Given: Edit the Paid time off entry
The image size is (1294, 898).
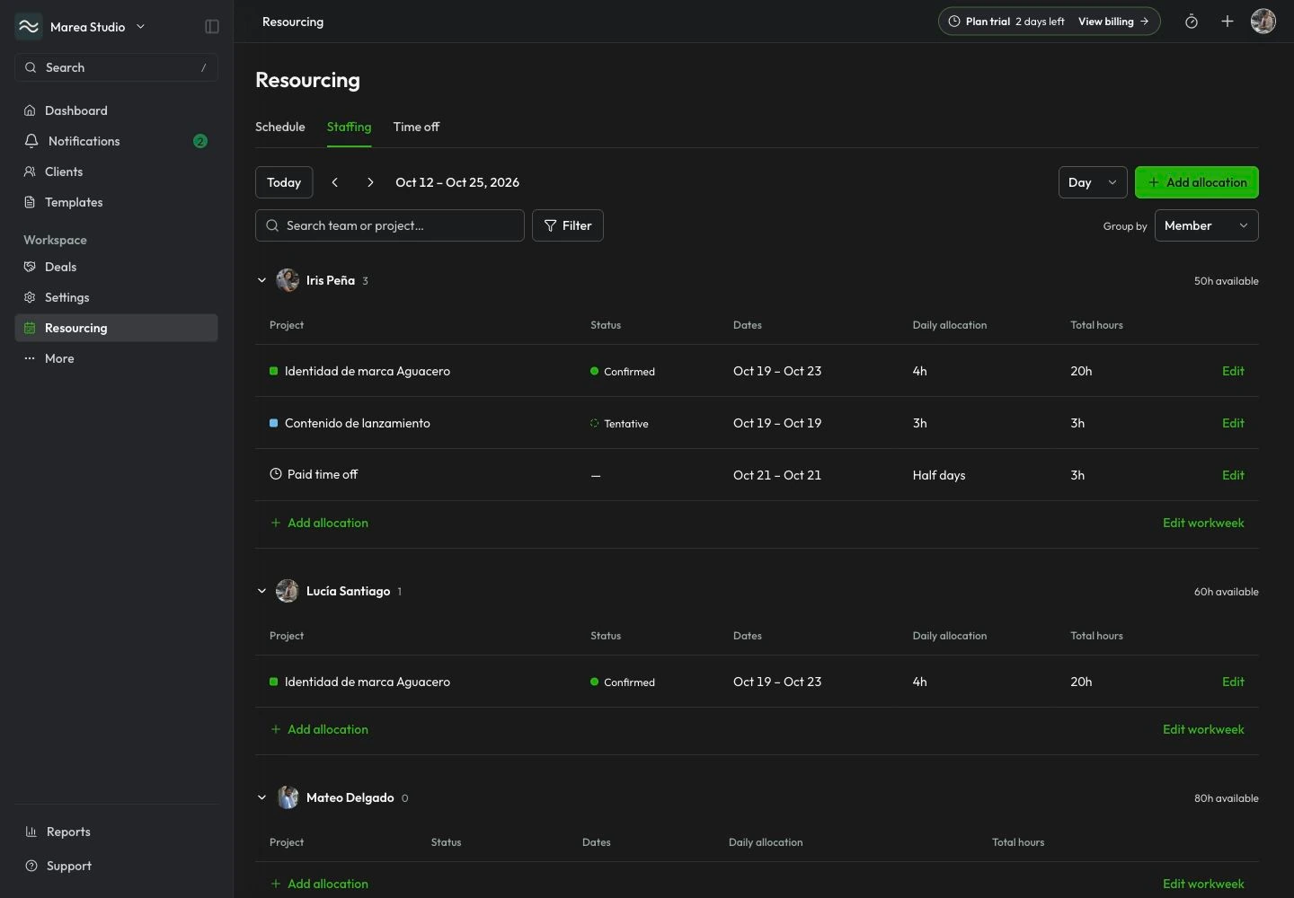Looking at the screenshot, I should 1233,475.
